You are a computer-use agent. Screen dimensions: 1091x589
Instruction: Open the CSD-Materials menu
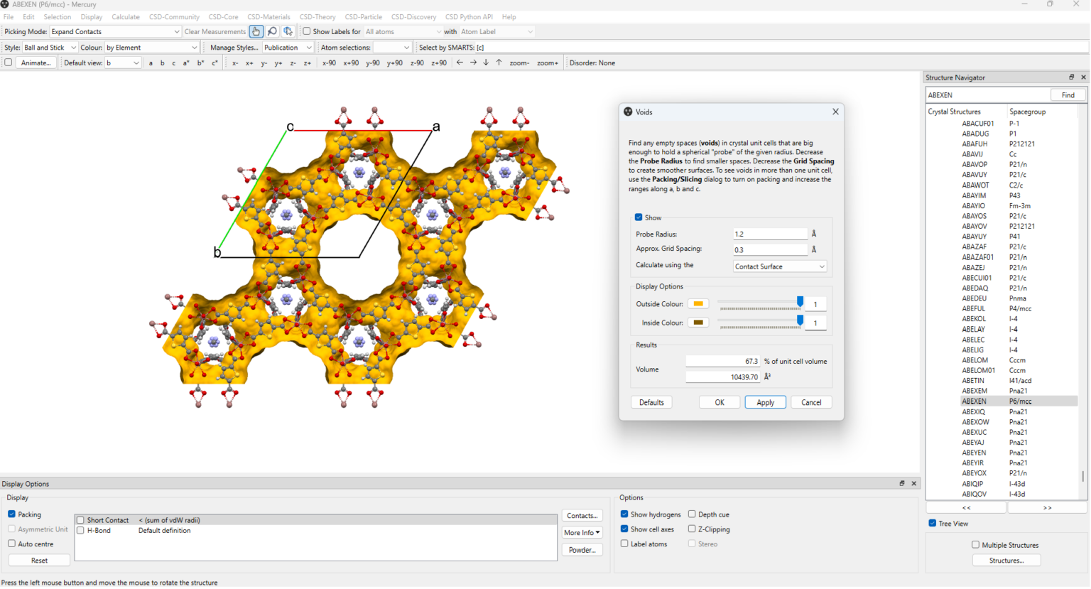tap(268, 16)
